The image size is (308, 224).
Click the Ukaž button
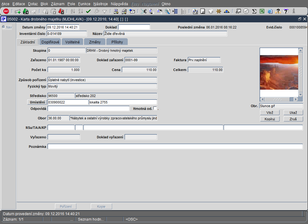(x=293, y=113)
